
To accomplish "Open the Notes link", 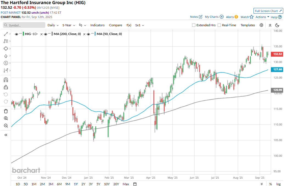I will click(194, 17).
